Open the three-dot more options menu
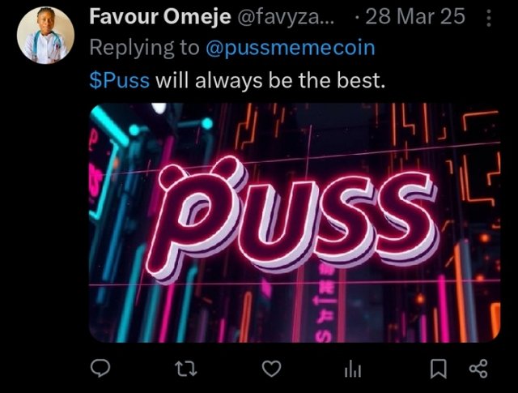Viewport: 518px width, 393px height. [x=489, y=18]
